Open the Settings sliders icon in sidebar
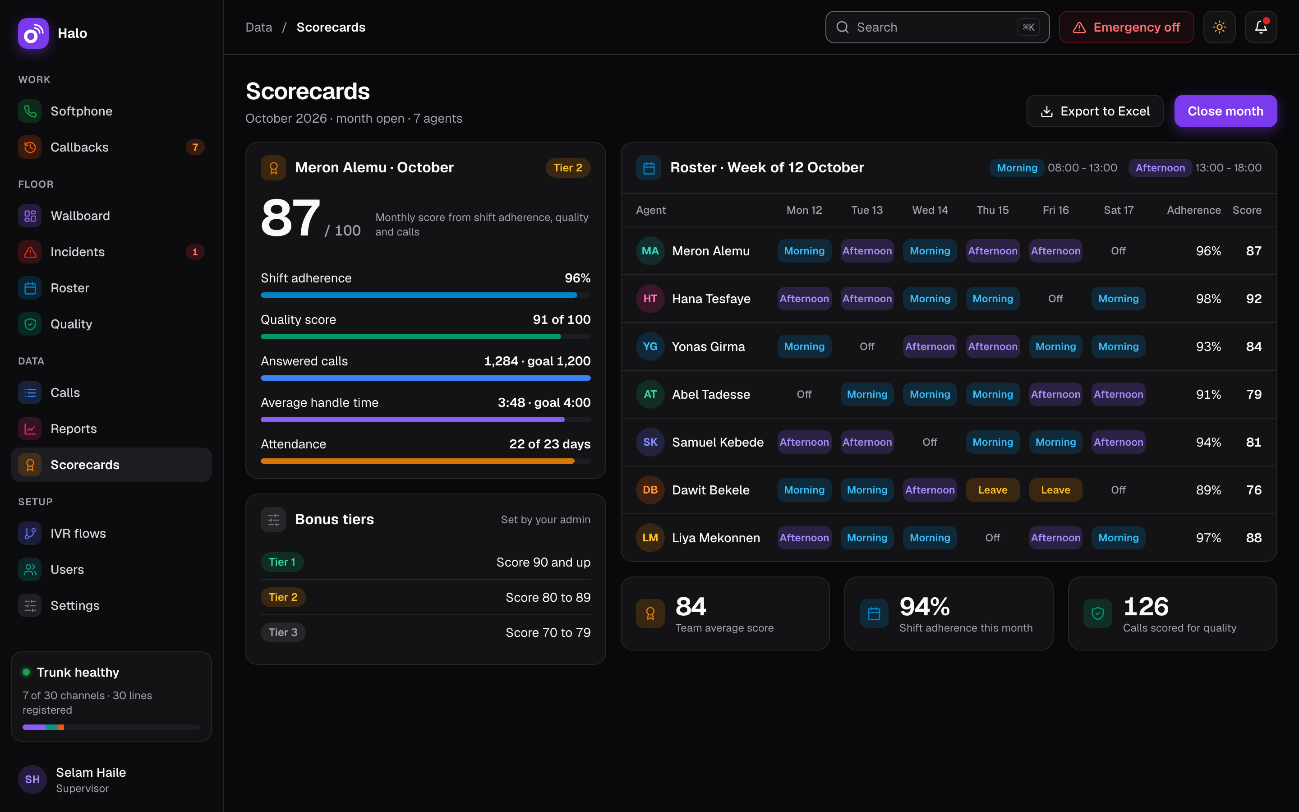 30,605
